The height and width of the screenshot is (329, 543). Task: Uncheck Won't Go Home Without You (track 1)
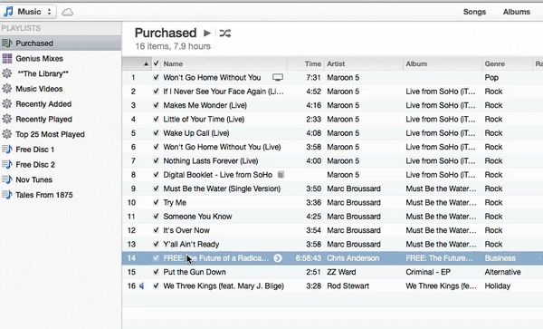157,78
